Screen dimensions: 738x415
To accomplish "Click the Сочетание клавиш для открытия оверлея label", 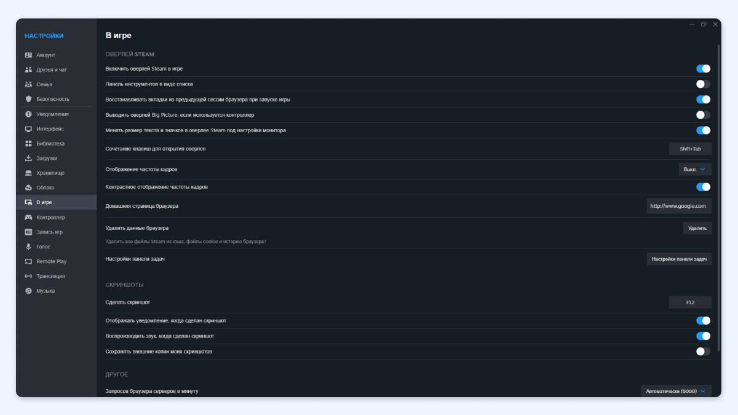I will [x=156, y=149].
